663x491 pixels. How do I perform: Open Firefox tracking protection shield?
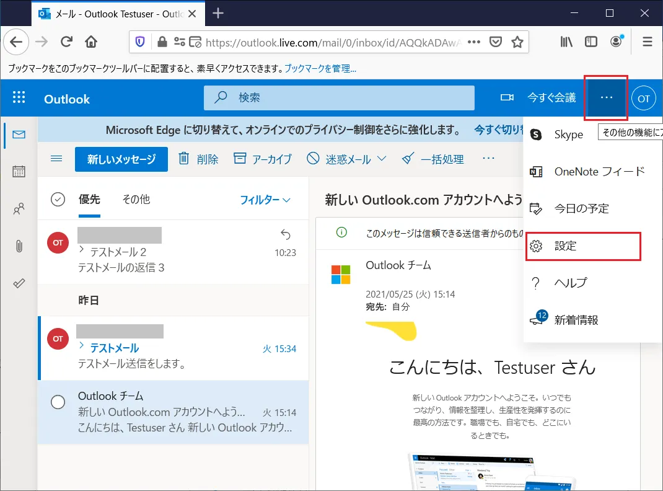(140, 42)
